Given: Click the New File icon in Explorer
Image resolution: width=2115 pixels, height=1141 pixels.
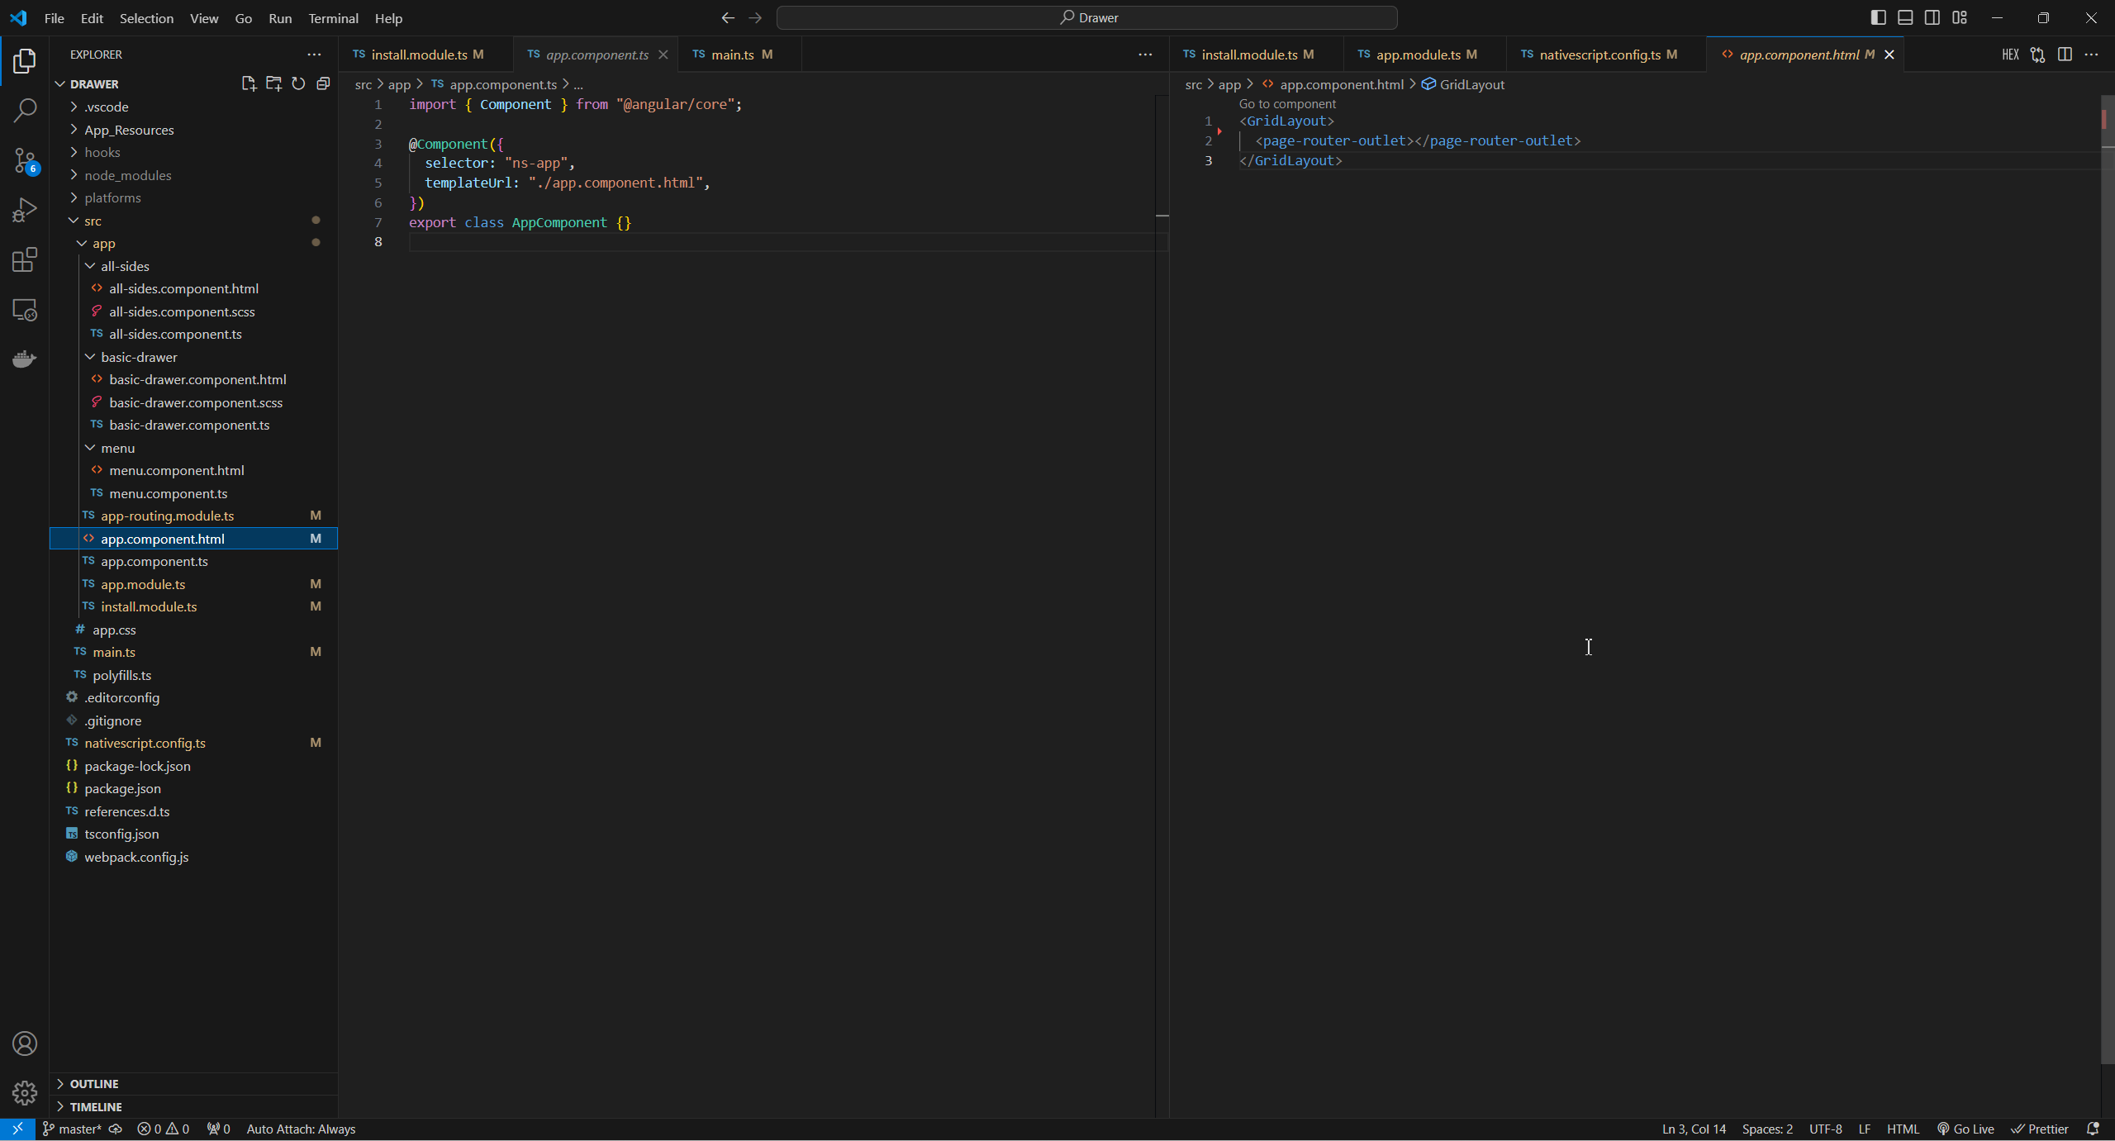Looking at the screenshot, I should tap(249, 83).
